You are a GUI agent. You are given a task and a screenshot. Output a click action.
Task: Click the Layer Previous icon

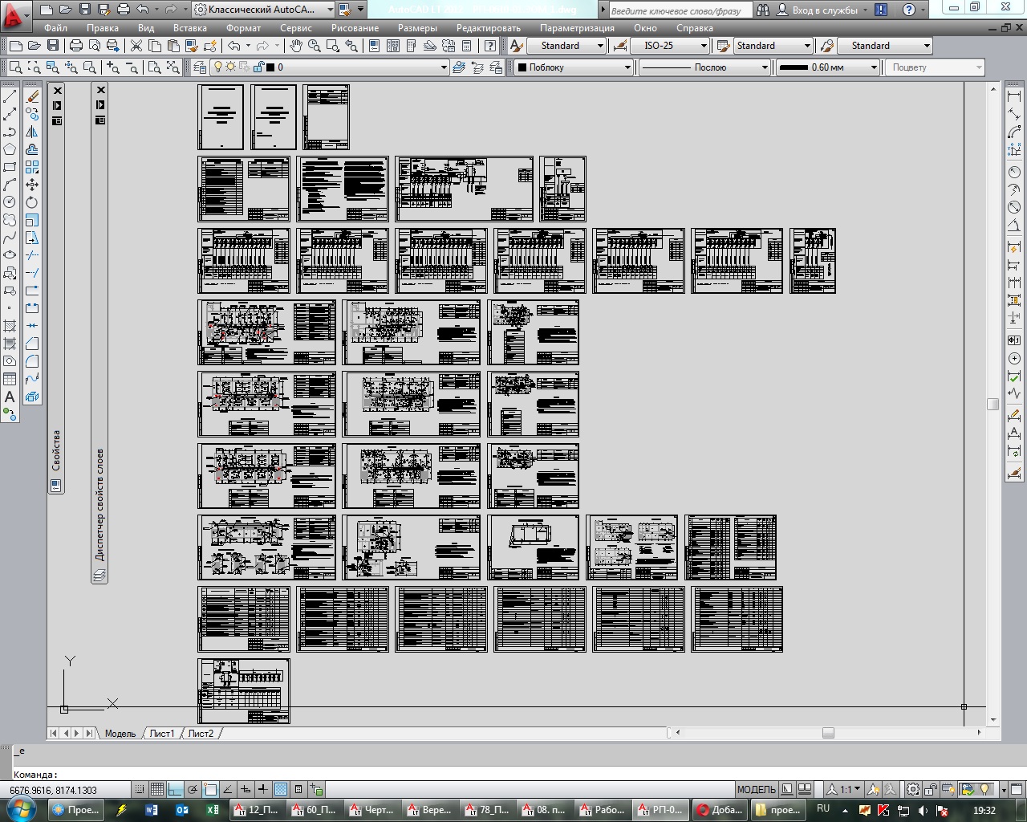477,67
